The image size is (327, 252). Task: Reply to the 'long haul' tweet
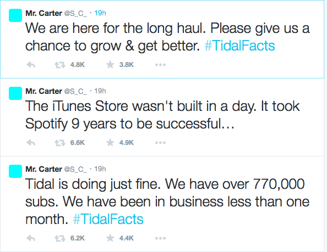(31, 65)
